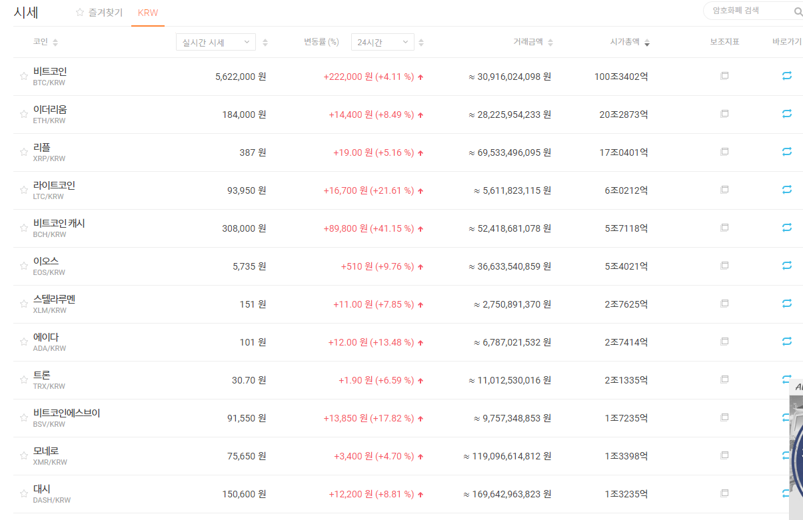Sort by change rate arrows beside 24시간

tap(421, 43)
